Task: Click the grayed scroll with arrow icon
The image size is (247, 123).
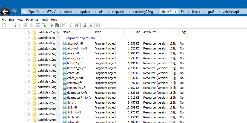Action: [98, 25]
